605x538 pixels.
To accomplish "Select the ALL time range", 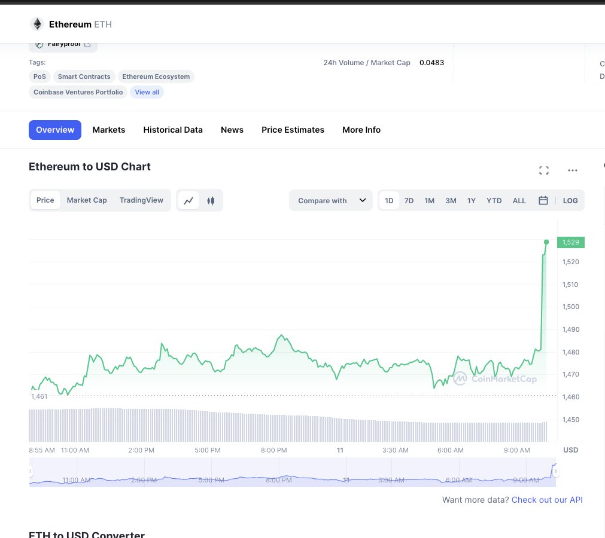I will (x=519, y=201).
